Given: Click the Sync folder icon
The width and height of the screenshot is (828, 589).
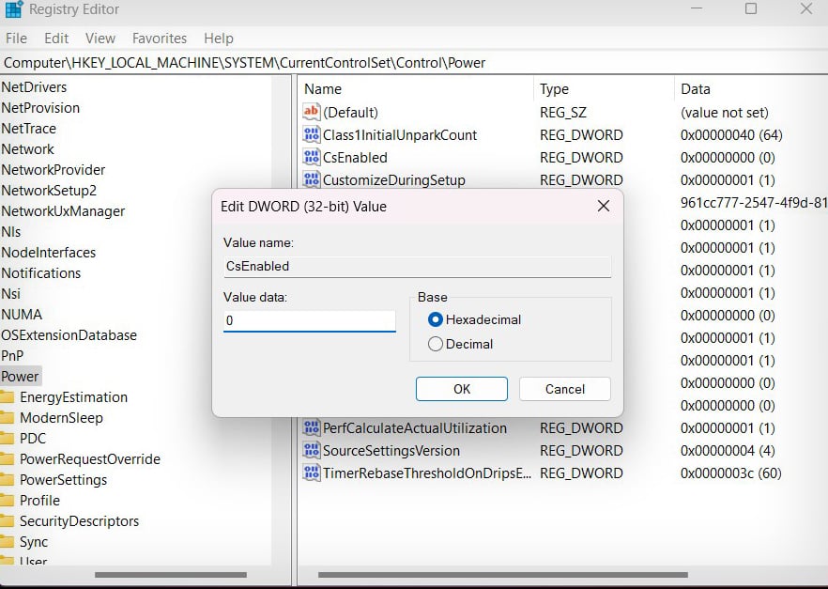Looking at the screenshot, I should pos(7,541).
